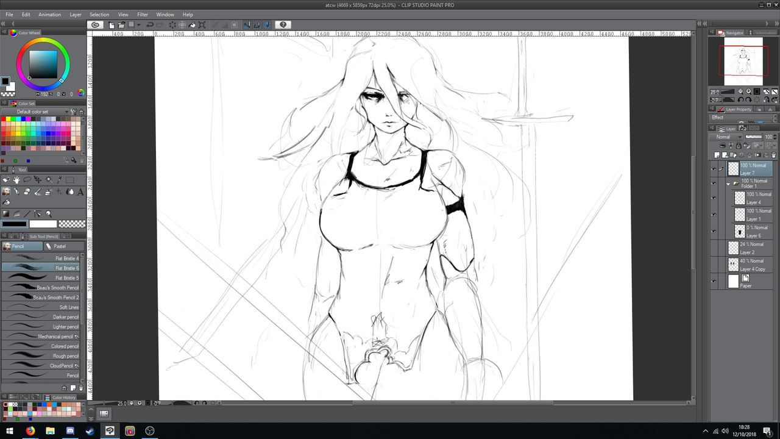
Task: Select the Lasso selection tool
Action: coord(27,180)
